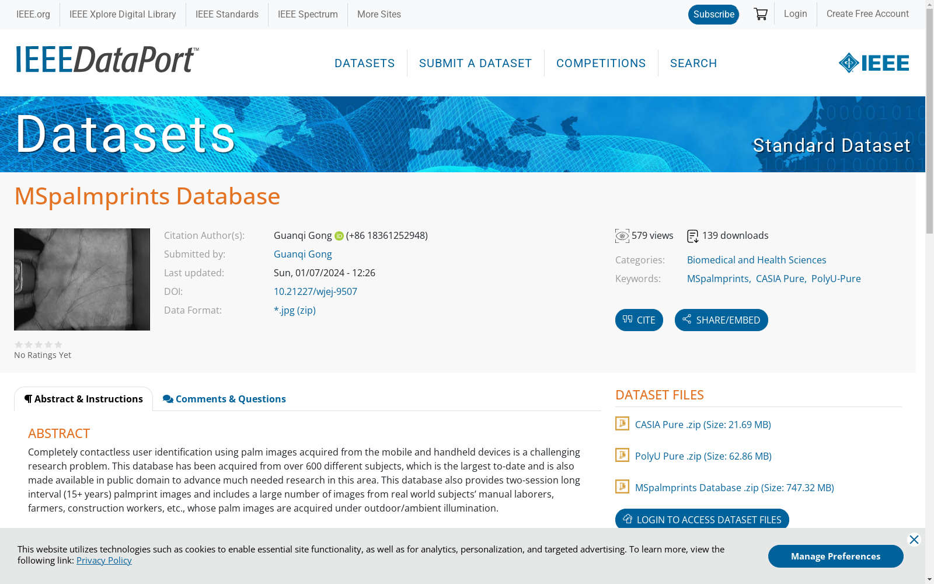Click the scrollbar up arrow

click(x=929, y=5)
